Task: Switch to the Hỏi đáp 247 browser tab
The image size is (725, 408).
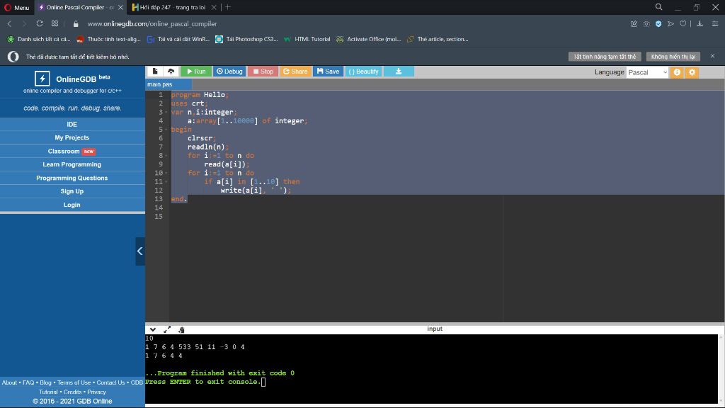Action: pyautogui.click(x=173, y=7)
